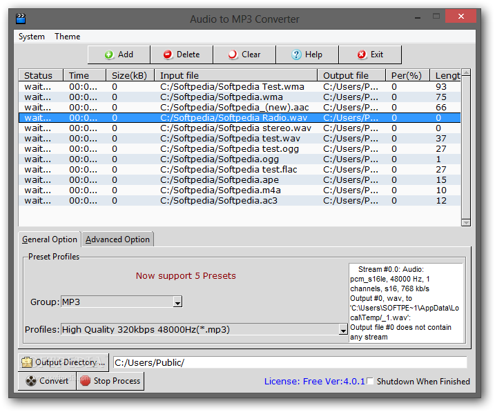
Task: Sort by the Input file column header
Action: click(x=236, y=75)
